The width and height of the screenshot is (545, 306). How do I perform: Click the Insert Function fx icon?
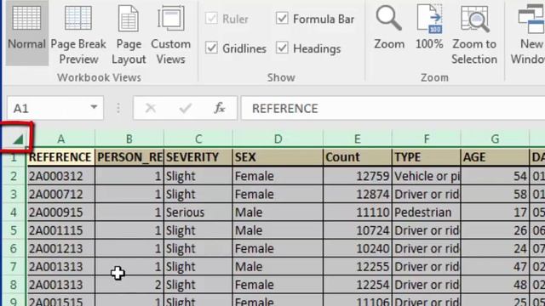click(x=220, y=108)
